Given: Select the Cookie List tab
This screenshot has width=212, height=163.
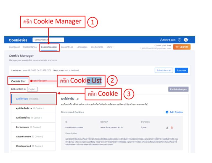Looking at the screenshot, I should pyautogui.click(x=18, y=81).
